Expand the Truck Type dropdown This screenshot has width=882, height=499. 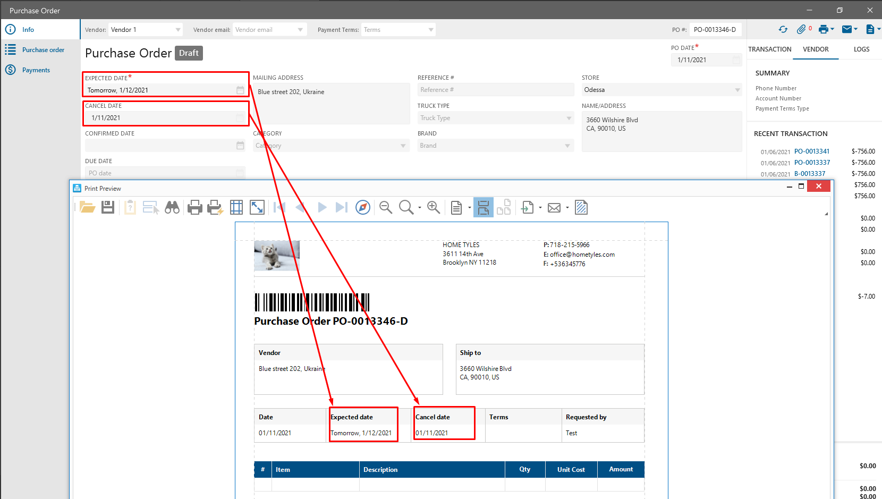click(x=569, y=118)
